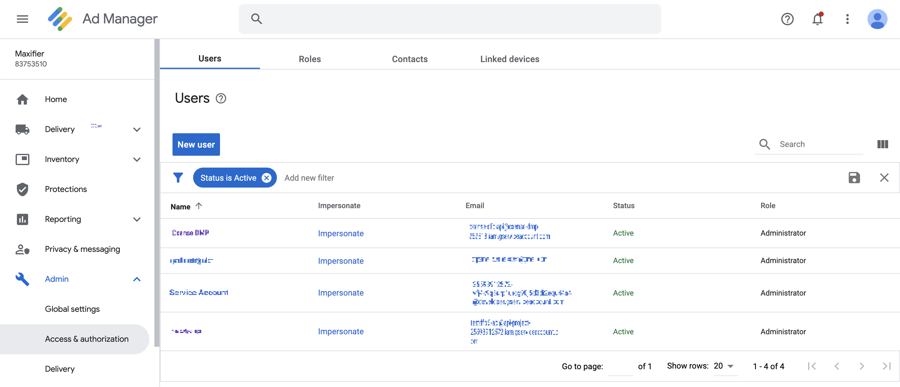Open the three-dot more options menu

(x=847, y=19)
